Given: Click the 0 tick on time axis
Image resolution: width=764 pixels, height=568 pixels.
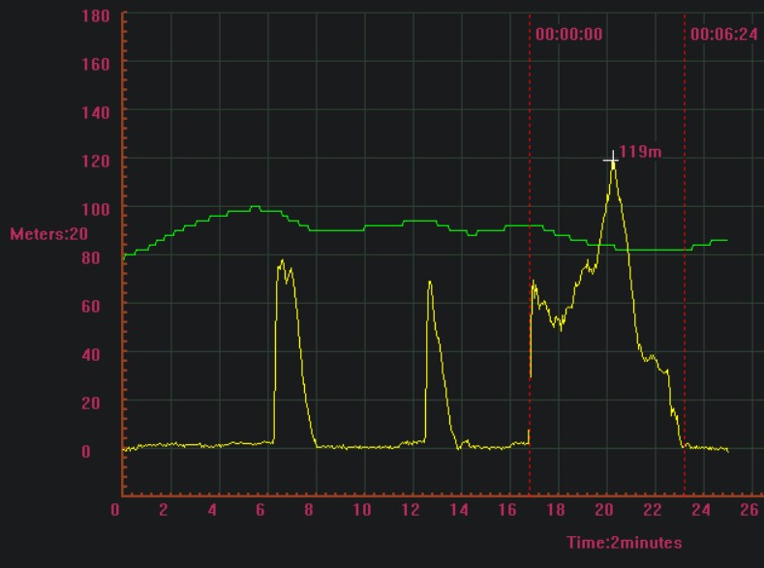Looking at the screenshot, I should coord(116,510).
